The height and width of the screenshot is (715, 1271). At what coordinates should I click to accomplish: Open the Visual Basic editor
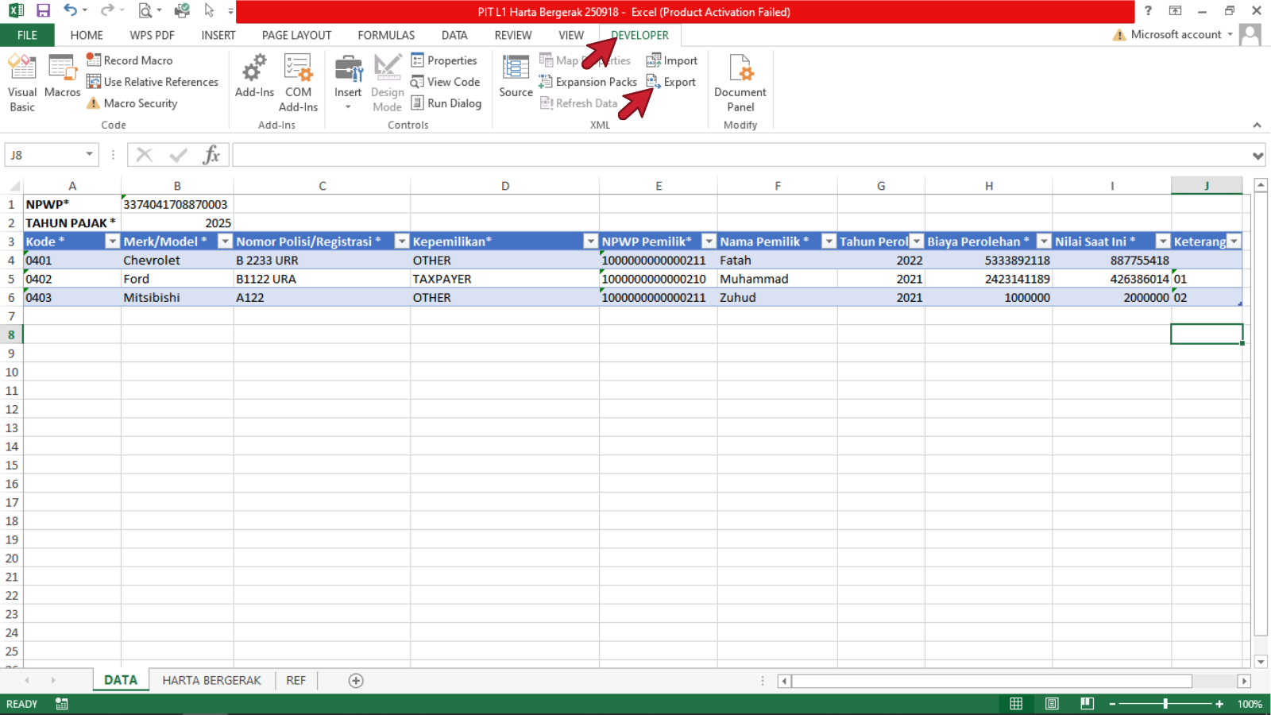coord(22,83)
